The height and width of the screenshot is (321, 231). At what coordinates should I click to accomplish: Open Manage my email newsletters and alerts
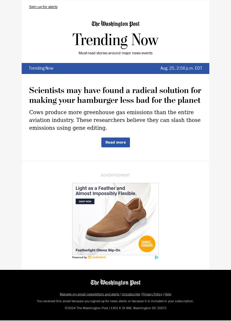pyautogui.click(x=90, y=294)
